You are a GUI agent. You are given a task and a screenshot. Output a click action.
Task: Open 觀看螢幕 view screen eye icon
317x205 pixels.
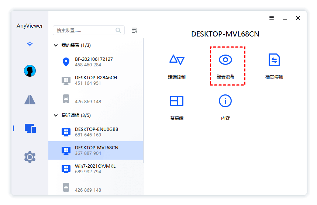tap(225, 60)
